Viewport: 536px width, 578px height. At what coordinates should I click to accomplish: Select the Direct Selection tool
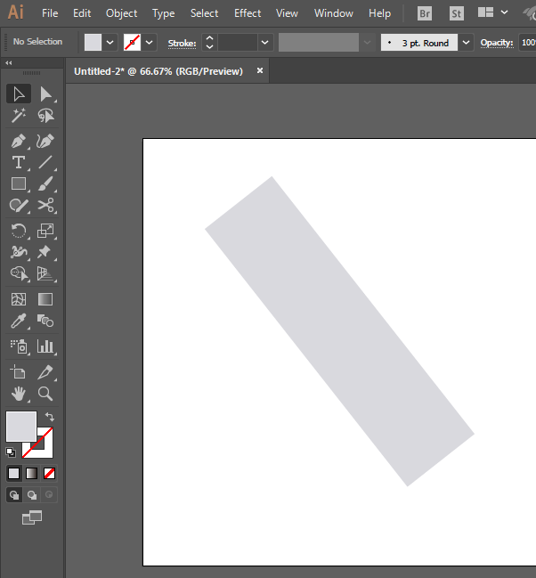45,94
